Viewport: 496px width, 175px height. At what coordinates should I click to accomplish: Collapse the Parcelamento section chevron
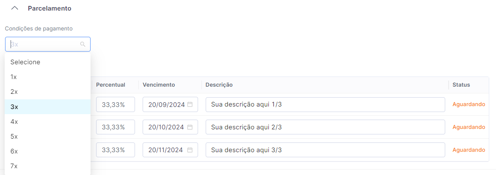[x=15, y=8]
